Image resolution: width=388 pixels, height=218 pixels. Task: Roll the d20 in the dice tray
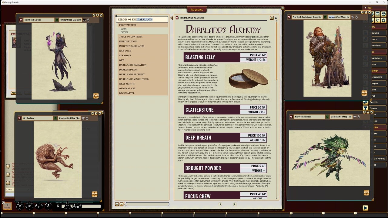click(x=20, y=206)
